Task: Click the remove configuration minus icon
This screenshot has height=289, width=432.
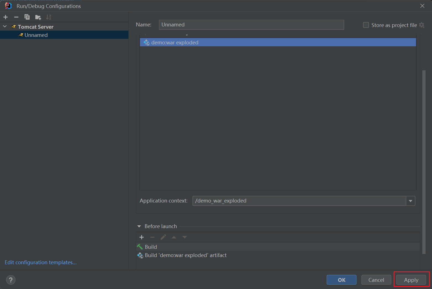Action: click(16, 17)
